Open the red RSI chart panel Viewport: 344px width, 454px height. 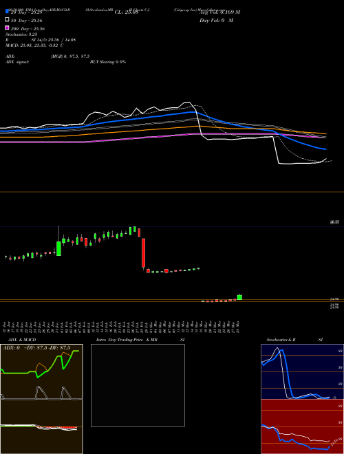[x=302, y=426]
